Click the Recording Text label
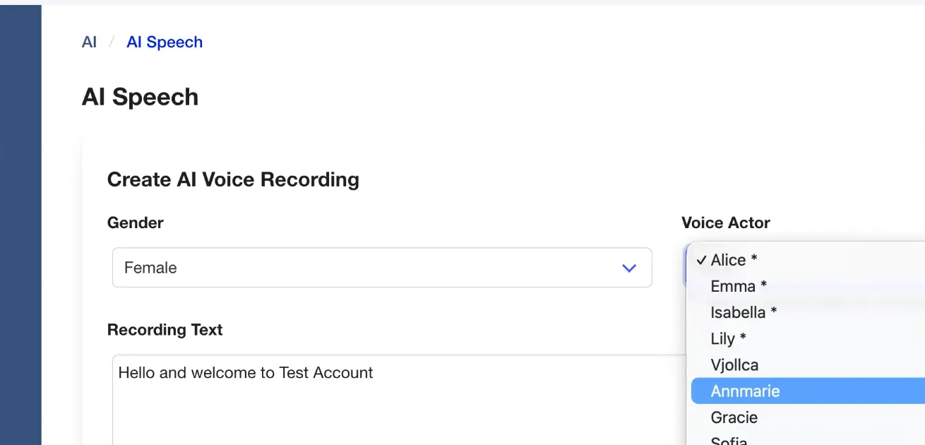 [165, 330]
